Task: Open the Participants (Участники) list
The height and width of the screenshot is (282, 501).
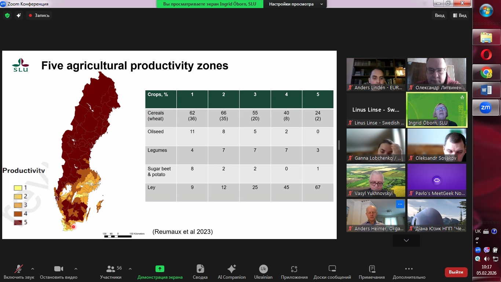Action: coord(110,272)
